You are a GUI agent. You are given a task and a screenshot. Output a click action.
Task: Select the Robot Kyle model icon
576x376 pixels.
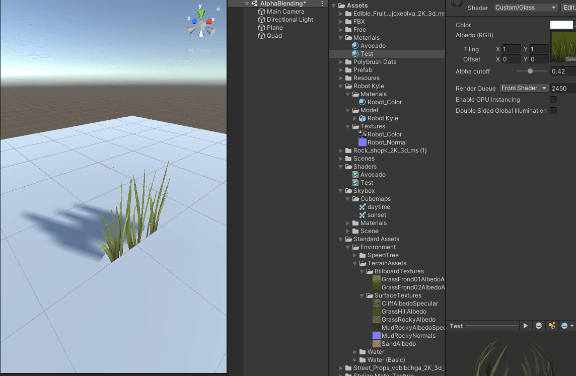(x=362, y=118)
